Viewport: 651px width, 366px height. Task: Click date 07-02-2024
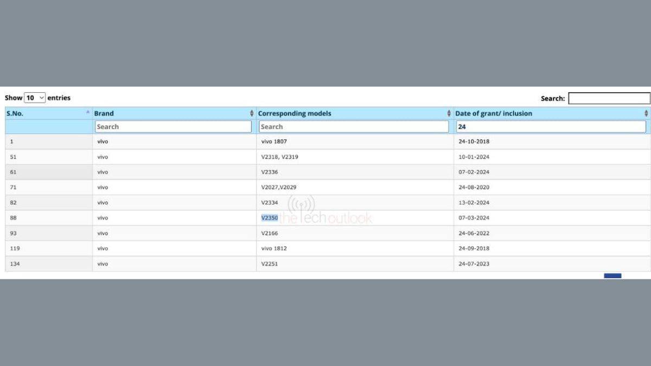(474, 172)
